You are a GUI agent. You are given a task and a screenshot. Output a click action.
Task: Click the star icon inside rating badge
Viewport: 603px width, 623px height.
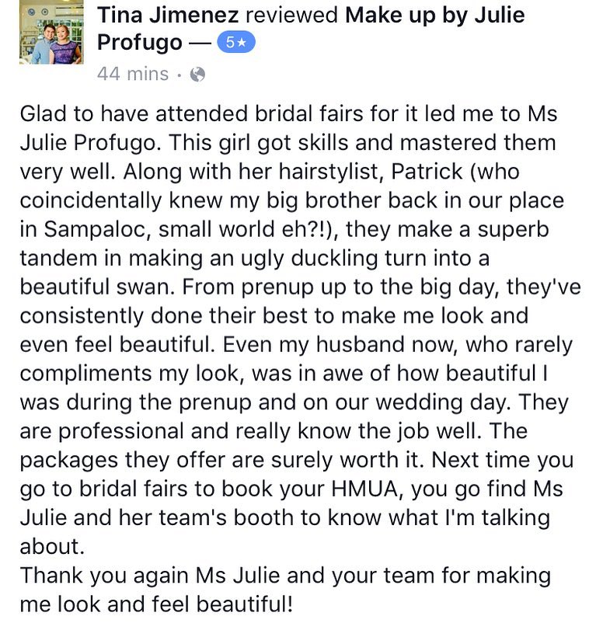[242, 43]
